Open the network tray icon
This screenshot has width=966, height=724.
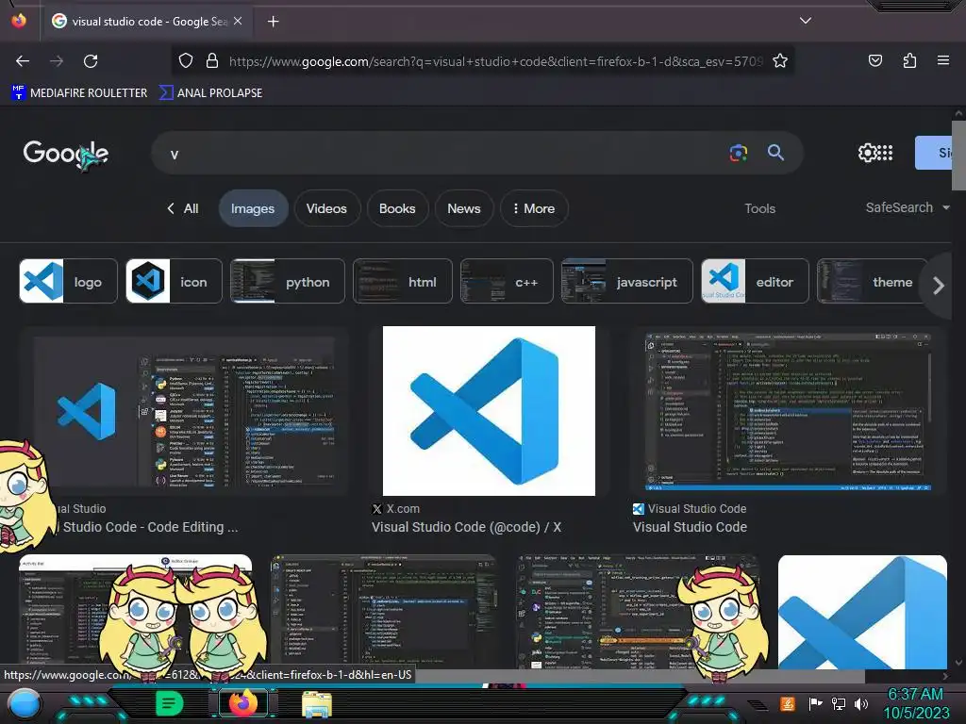coord(838,703)
